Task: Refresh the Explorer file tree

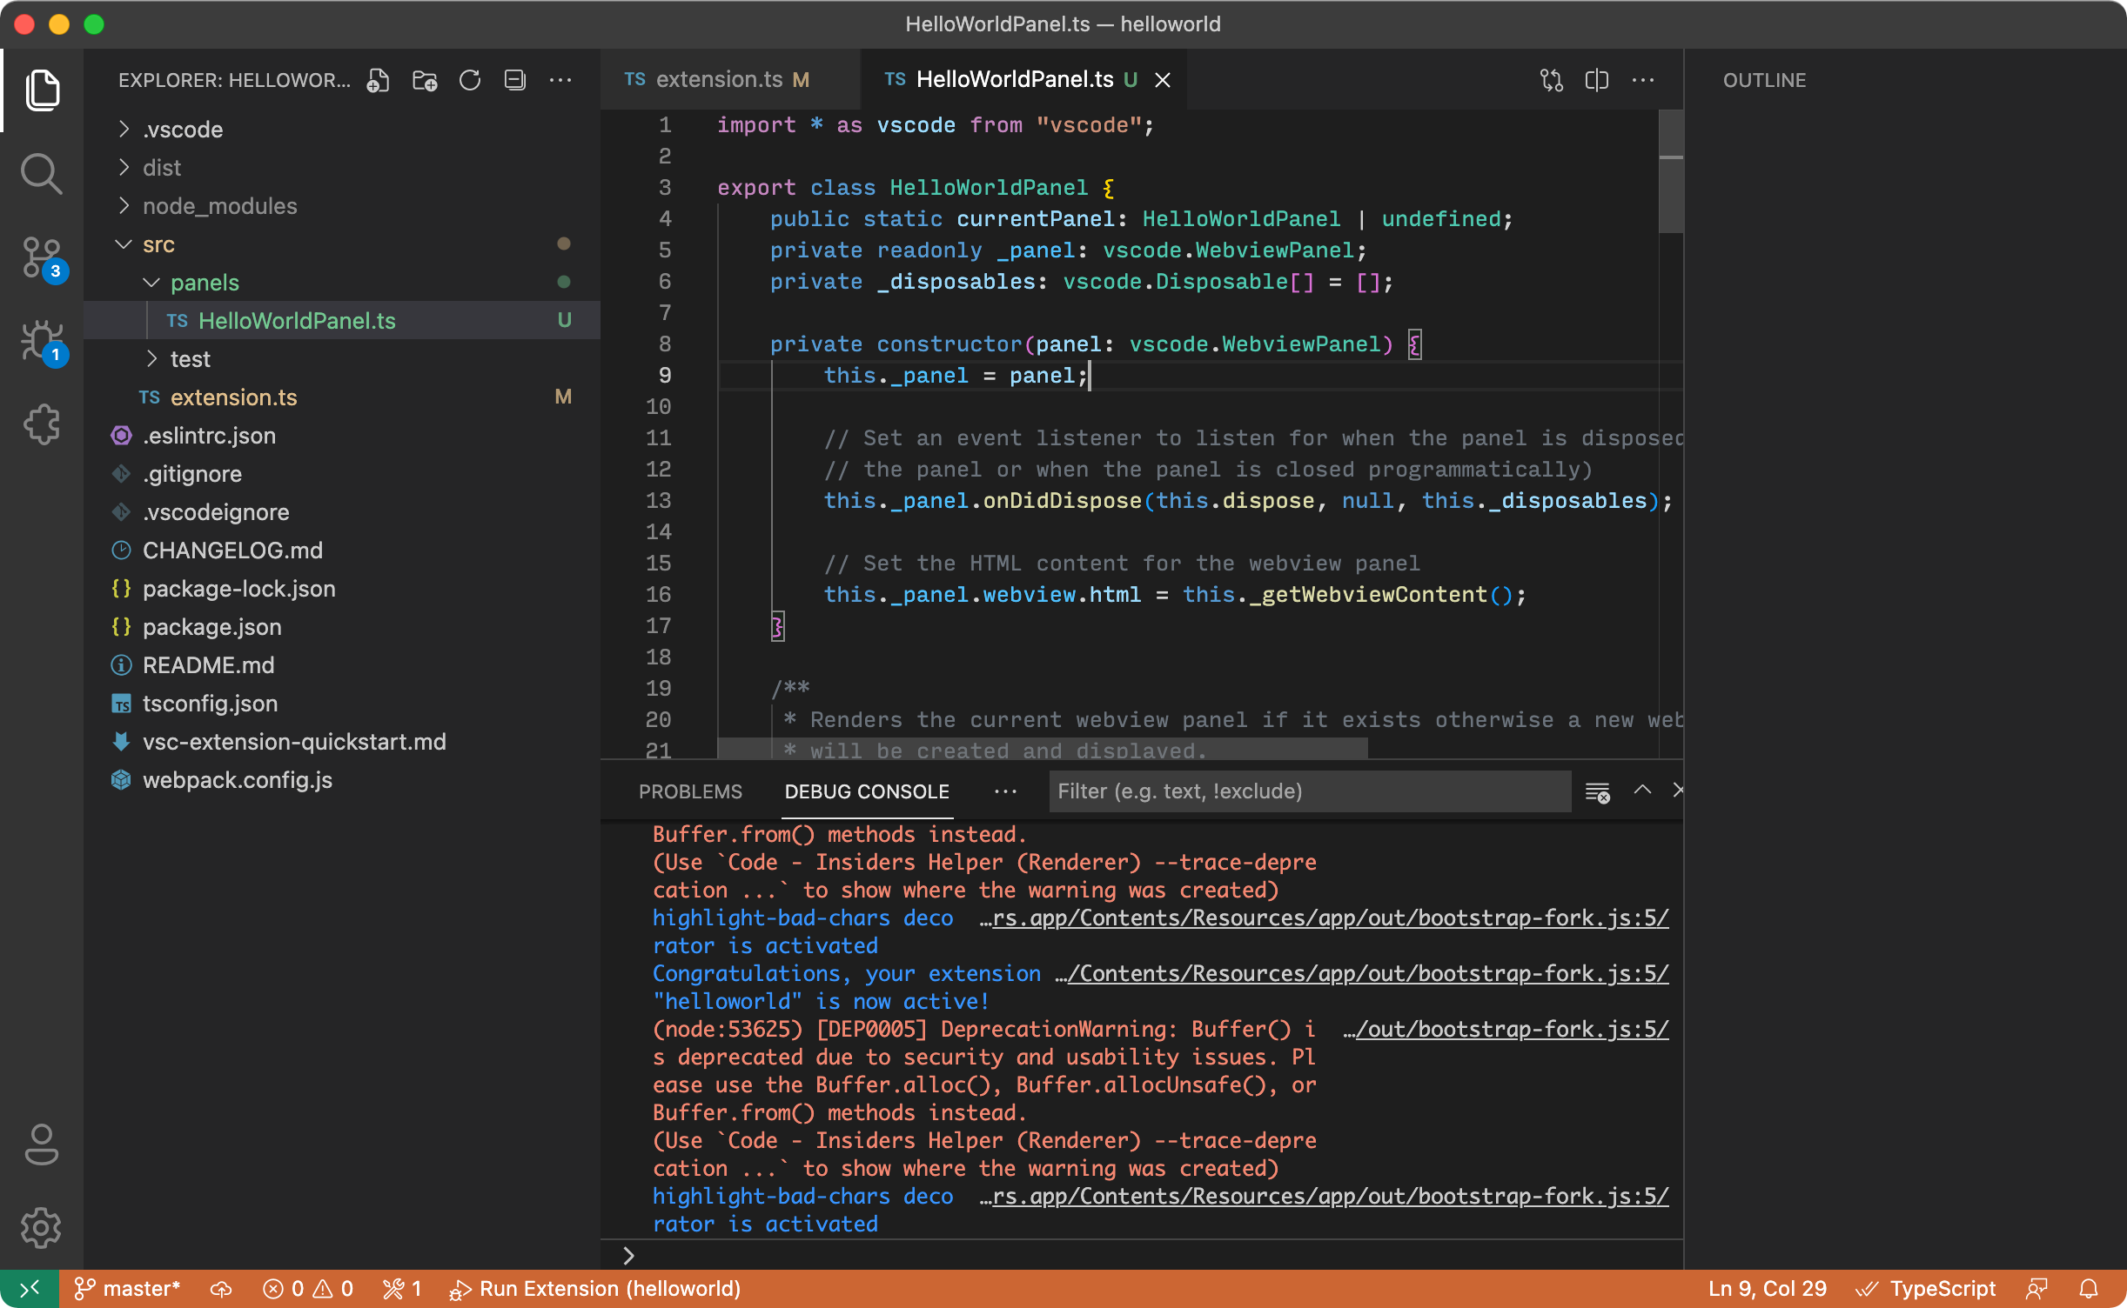Action: tap(470, 80)
